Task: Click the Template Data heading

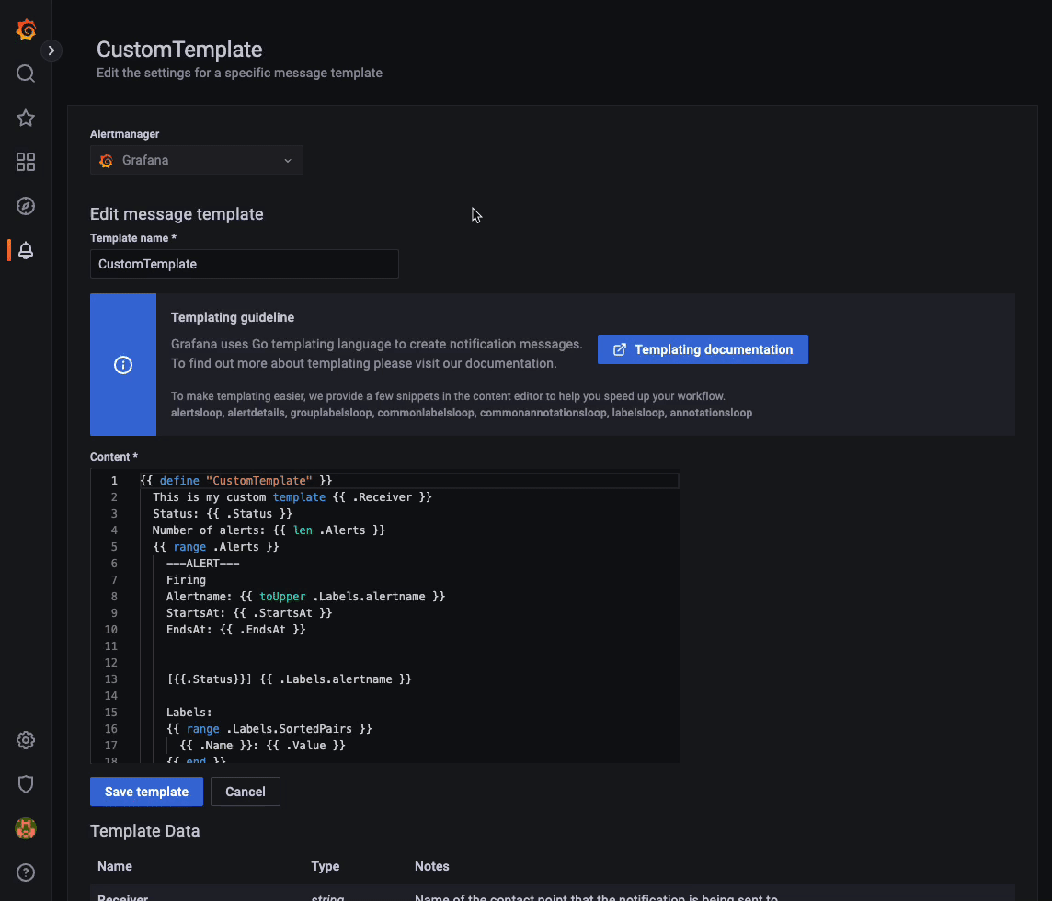Action: (x=145, y=830)
